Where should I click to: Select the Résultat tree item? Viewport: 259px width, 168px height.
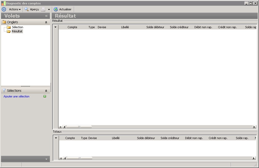coord(17,31)
